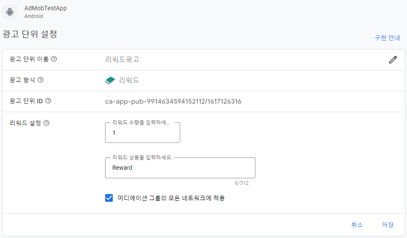The image size is (407, 238).
Task: Open help icon next to 광고 단위 ID
Action: (48, 101)
